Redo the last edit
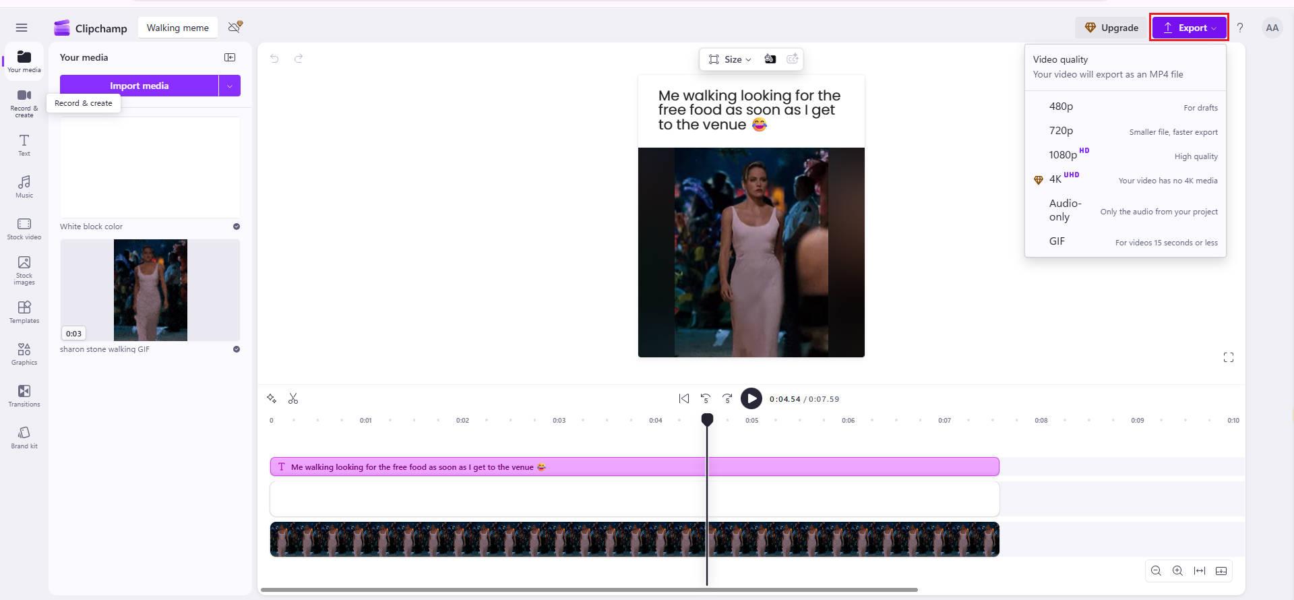Screen dimensions: 1294x600 [299, 59]
